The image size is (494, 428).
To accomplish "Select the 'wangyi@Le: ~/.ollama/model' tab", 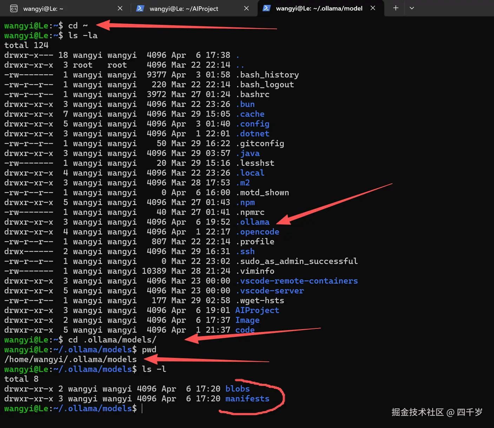I will (321, 8).
